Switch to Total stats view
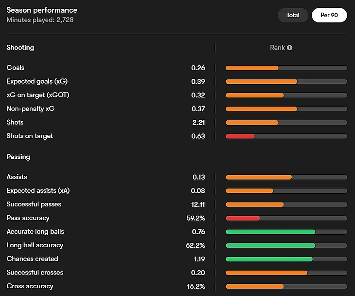Screen dimensions: 355x296 tap(293, 15)
